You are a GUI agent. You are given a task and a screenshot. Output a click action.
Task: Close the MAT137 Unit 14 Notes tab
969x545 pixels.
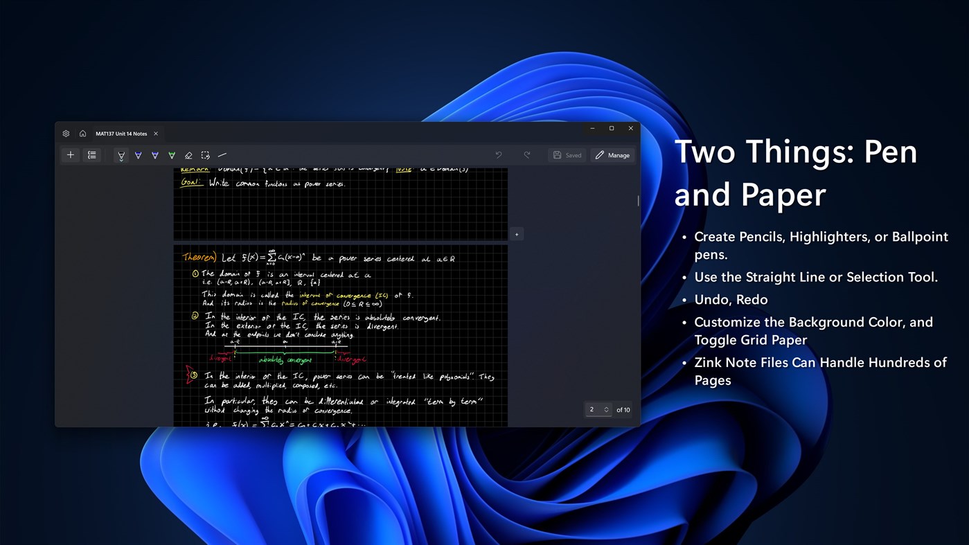pos(156,134)
